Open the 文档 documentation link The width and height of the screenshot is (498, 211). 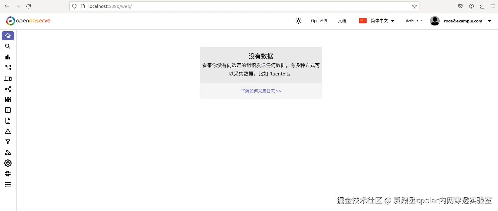pyautogui.click(x=342, y=21)
